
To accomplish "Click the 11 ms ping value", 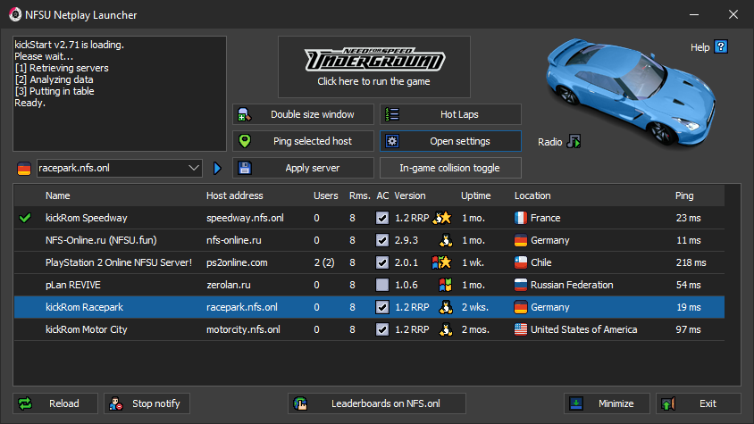I will (689, 240).
